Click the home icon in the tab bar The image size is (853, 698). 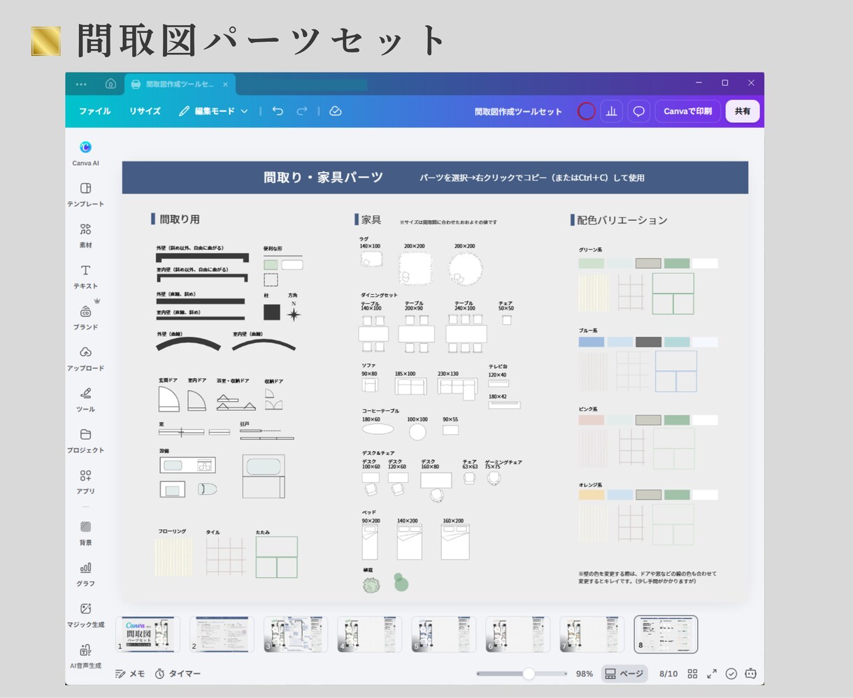pos(110,84)
